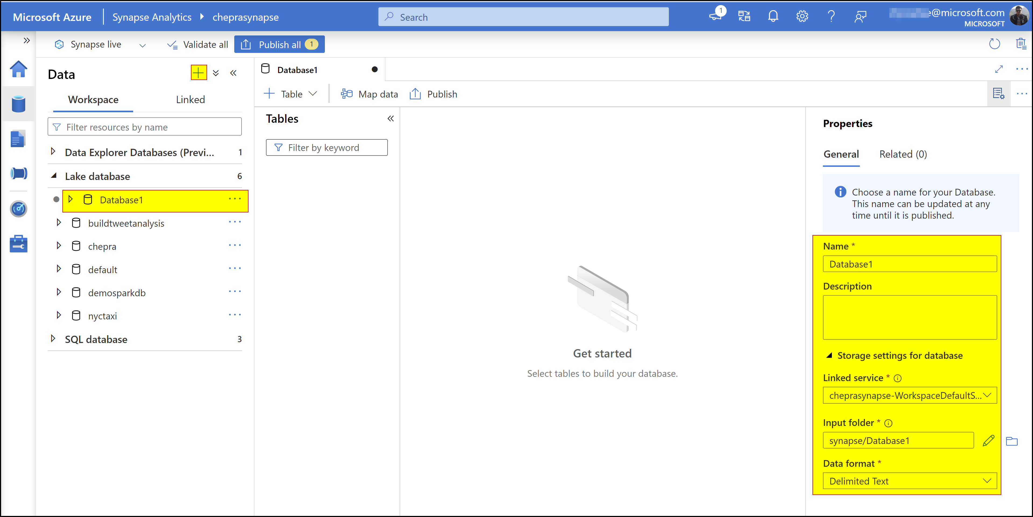The image size is (1033, 517).
Task: Click the expand all double-chevron in Data
Action: click(216, 73)
